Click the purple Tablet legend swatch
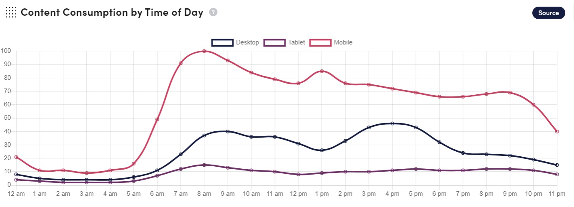Image resolution: width=574 pixels, height=207 pixels. [275, 42]
